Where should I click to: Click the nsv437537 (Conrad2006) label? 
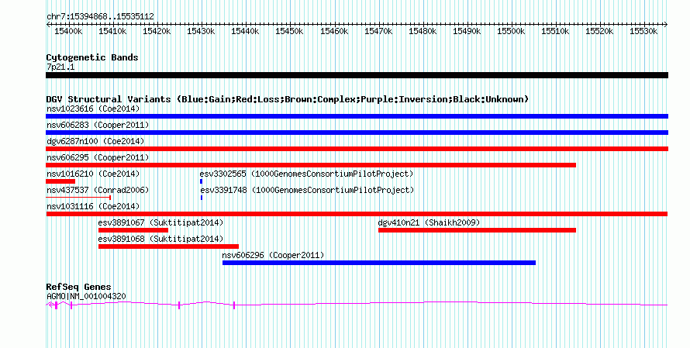pos(98,190)
